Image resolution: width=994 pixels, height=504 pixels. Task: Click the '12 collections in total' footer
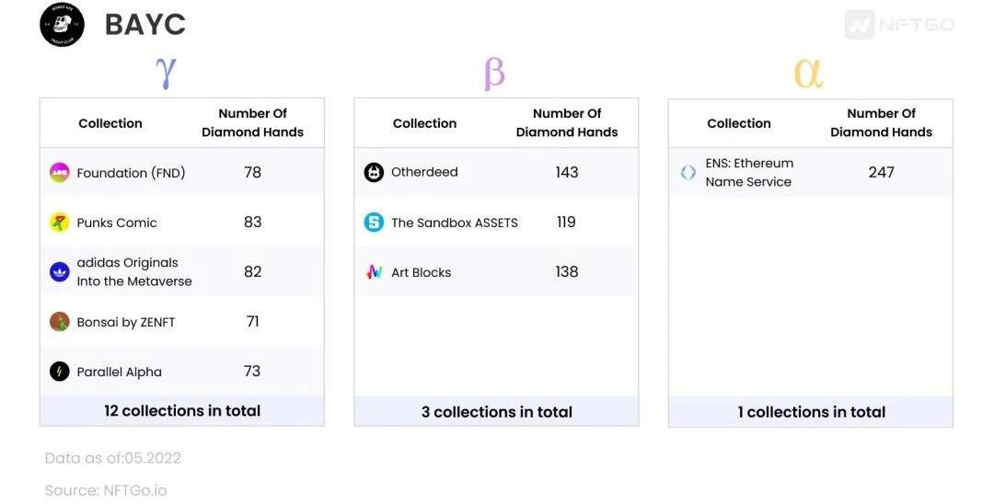tap(182, 411)
